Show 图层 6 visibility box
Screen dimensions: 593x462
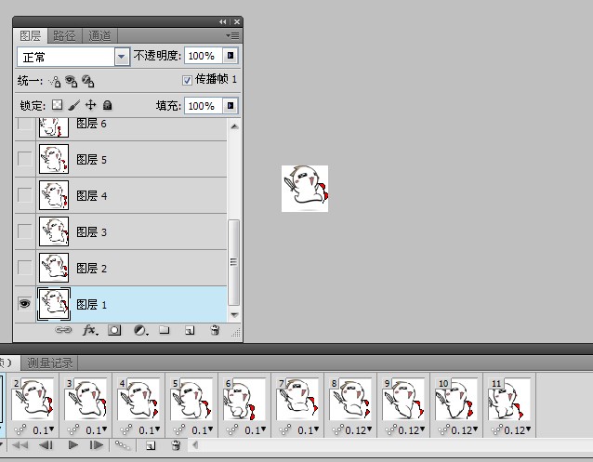point(25,124)
